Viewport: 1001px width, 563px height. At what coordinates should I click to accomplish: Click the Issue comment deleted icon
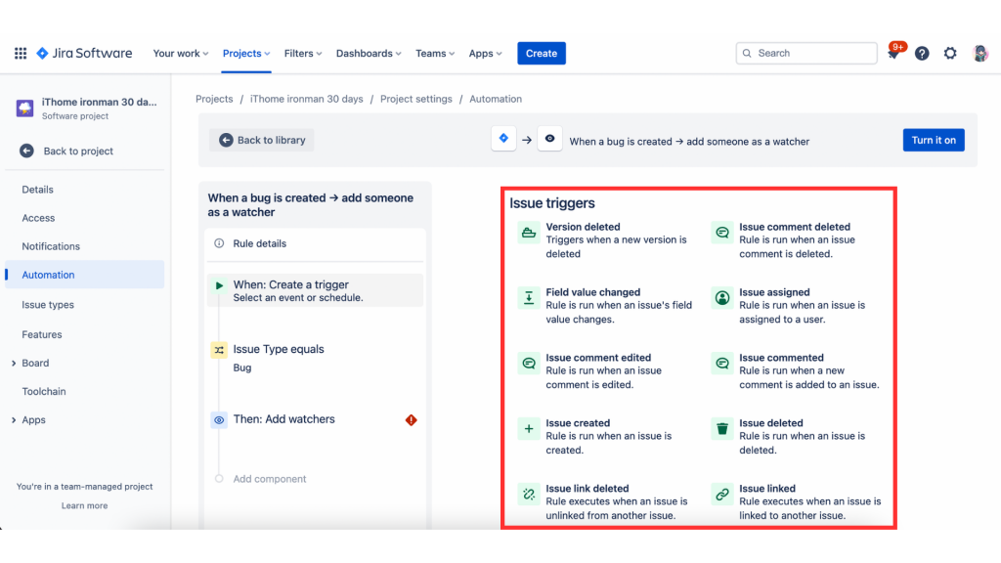click(x=722, y=233)
